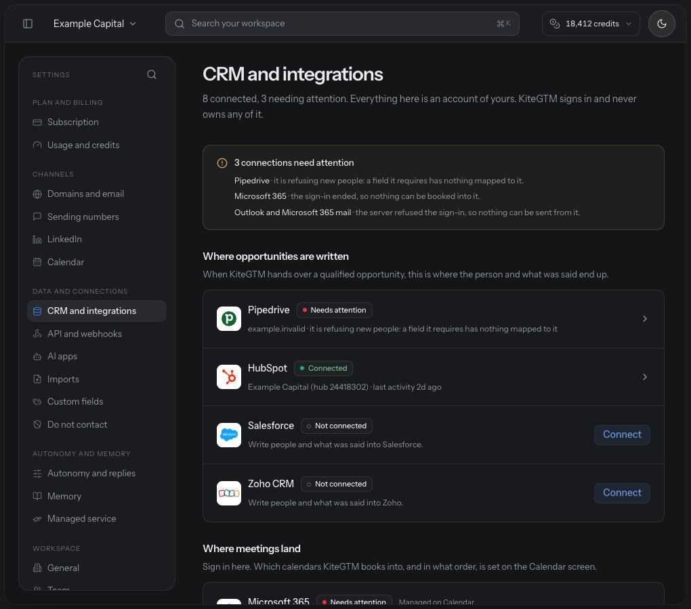Click Zoho CRM's Not connected badge
The height and width of the screenshot is (609, 691).
[337, 484]
